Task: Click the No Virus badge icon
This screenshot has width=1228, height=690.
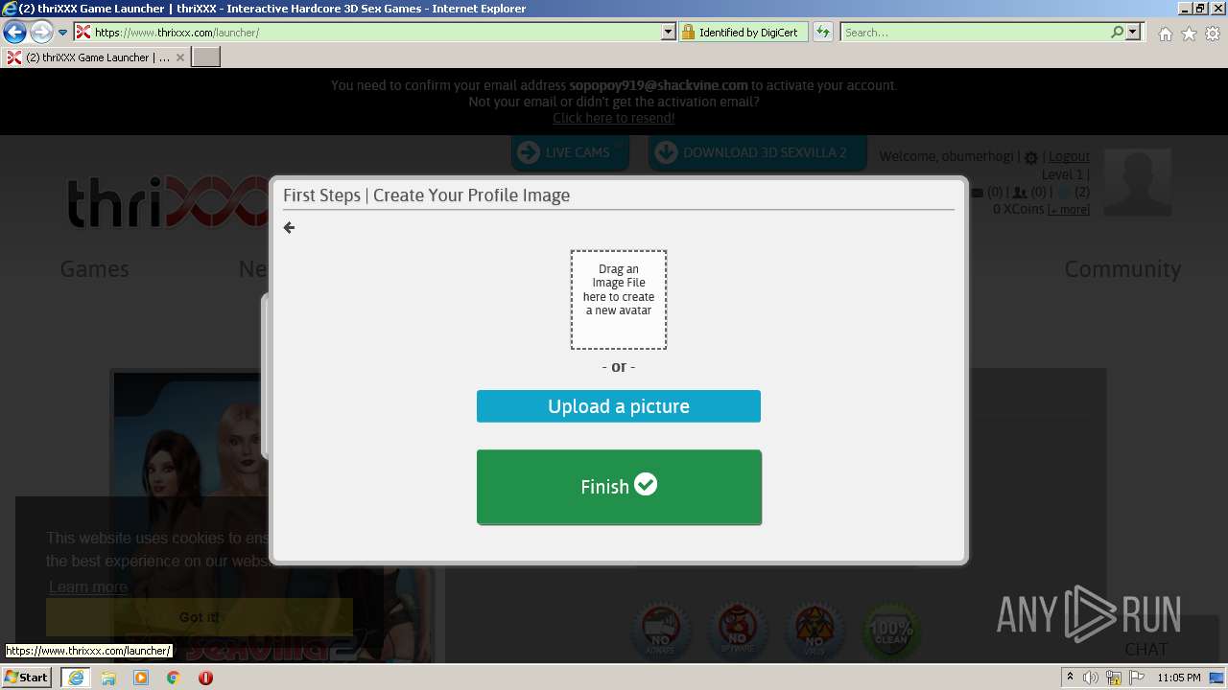Action: (814, 630)
